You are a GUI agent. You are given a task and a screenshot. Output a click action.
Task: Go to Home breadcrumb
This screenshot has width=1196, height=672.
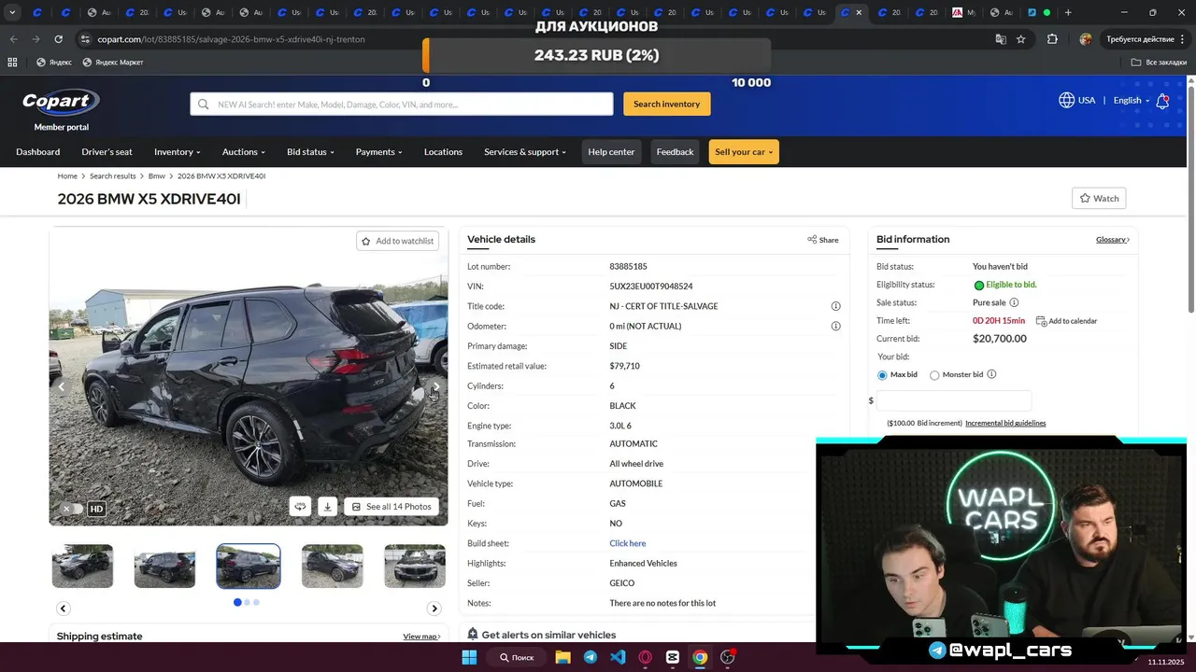[67, 176]
